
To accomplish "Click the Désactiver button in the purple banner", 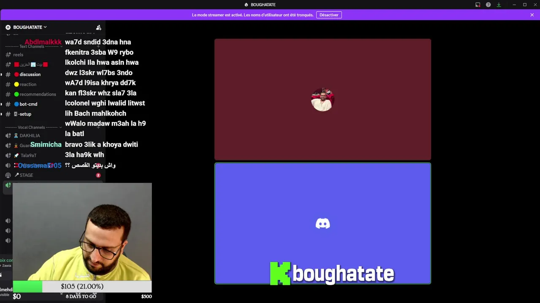I will click(329, 15).
